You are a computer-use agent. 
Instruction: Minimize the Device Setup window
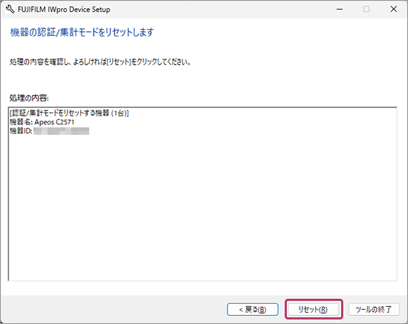pyautogui.click(x=340, y=10)
